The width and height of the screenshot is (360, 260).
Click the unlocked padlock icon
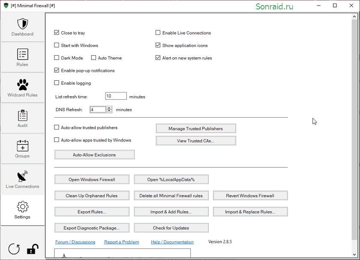coord(33,249)
